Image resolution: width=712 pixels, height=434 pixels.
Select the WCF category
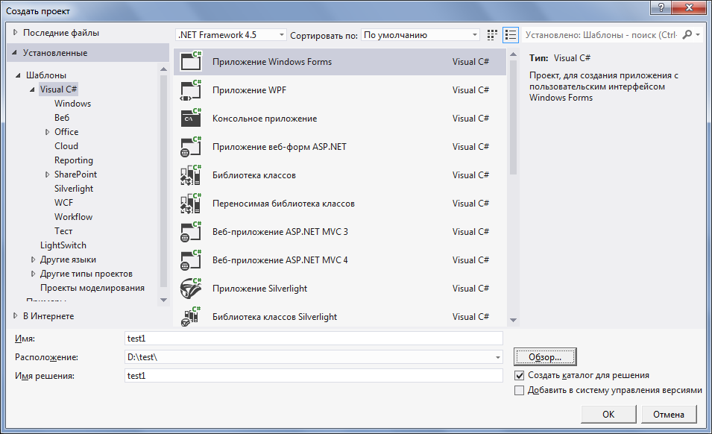tap(63, 203)
